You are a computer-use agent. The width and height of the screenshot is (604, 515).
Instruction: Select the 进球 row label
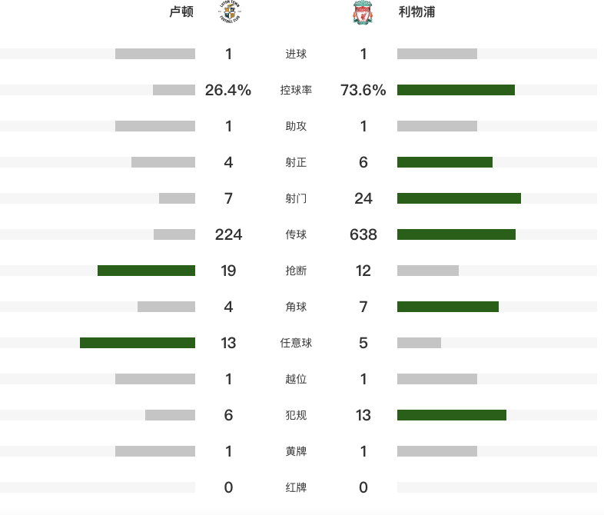(x=296, y=54)
